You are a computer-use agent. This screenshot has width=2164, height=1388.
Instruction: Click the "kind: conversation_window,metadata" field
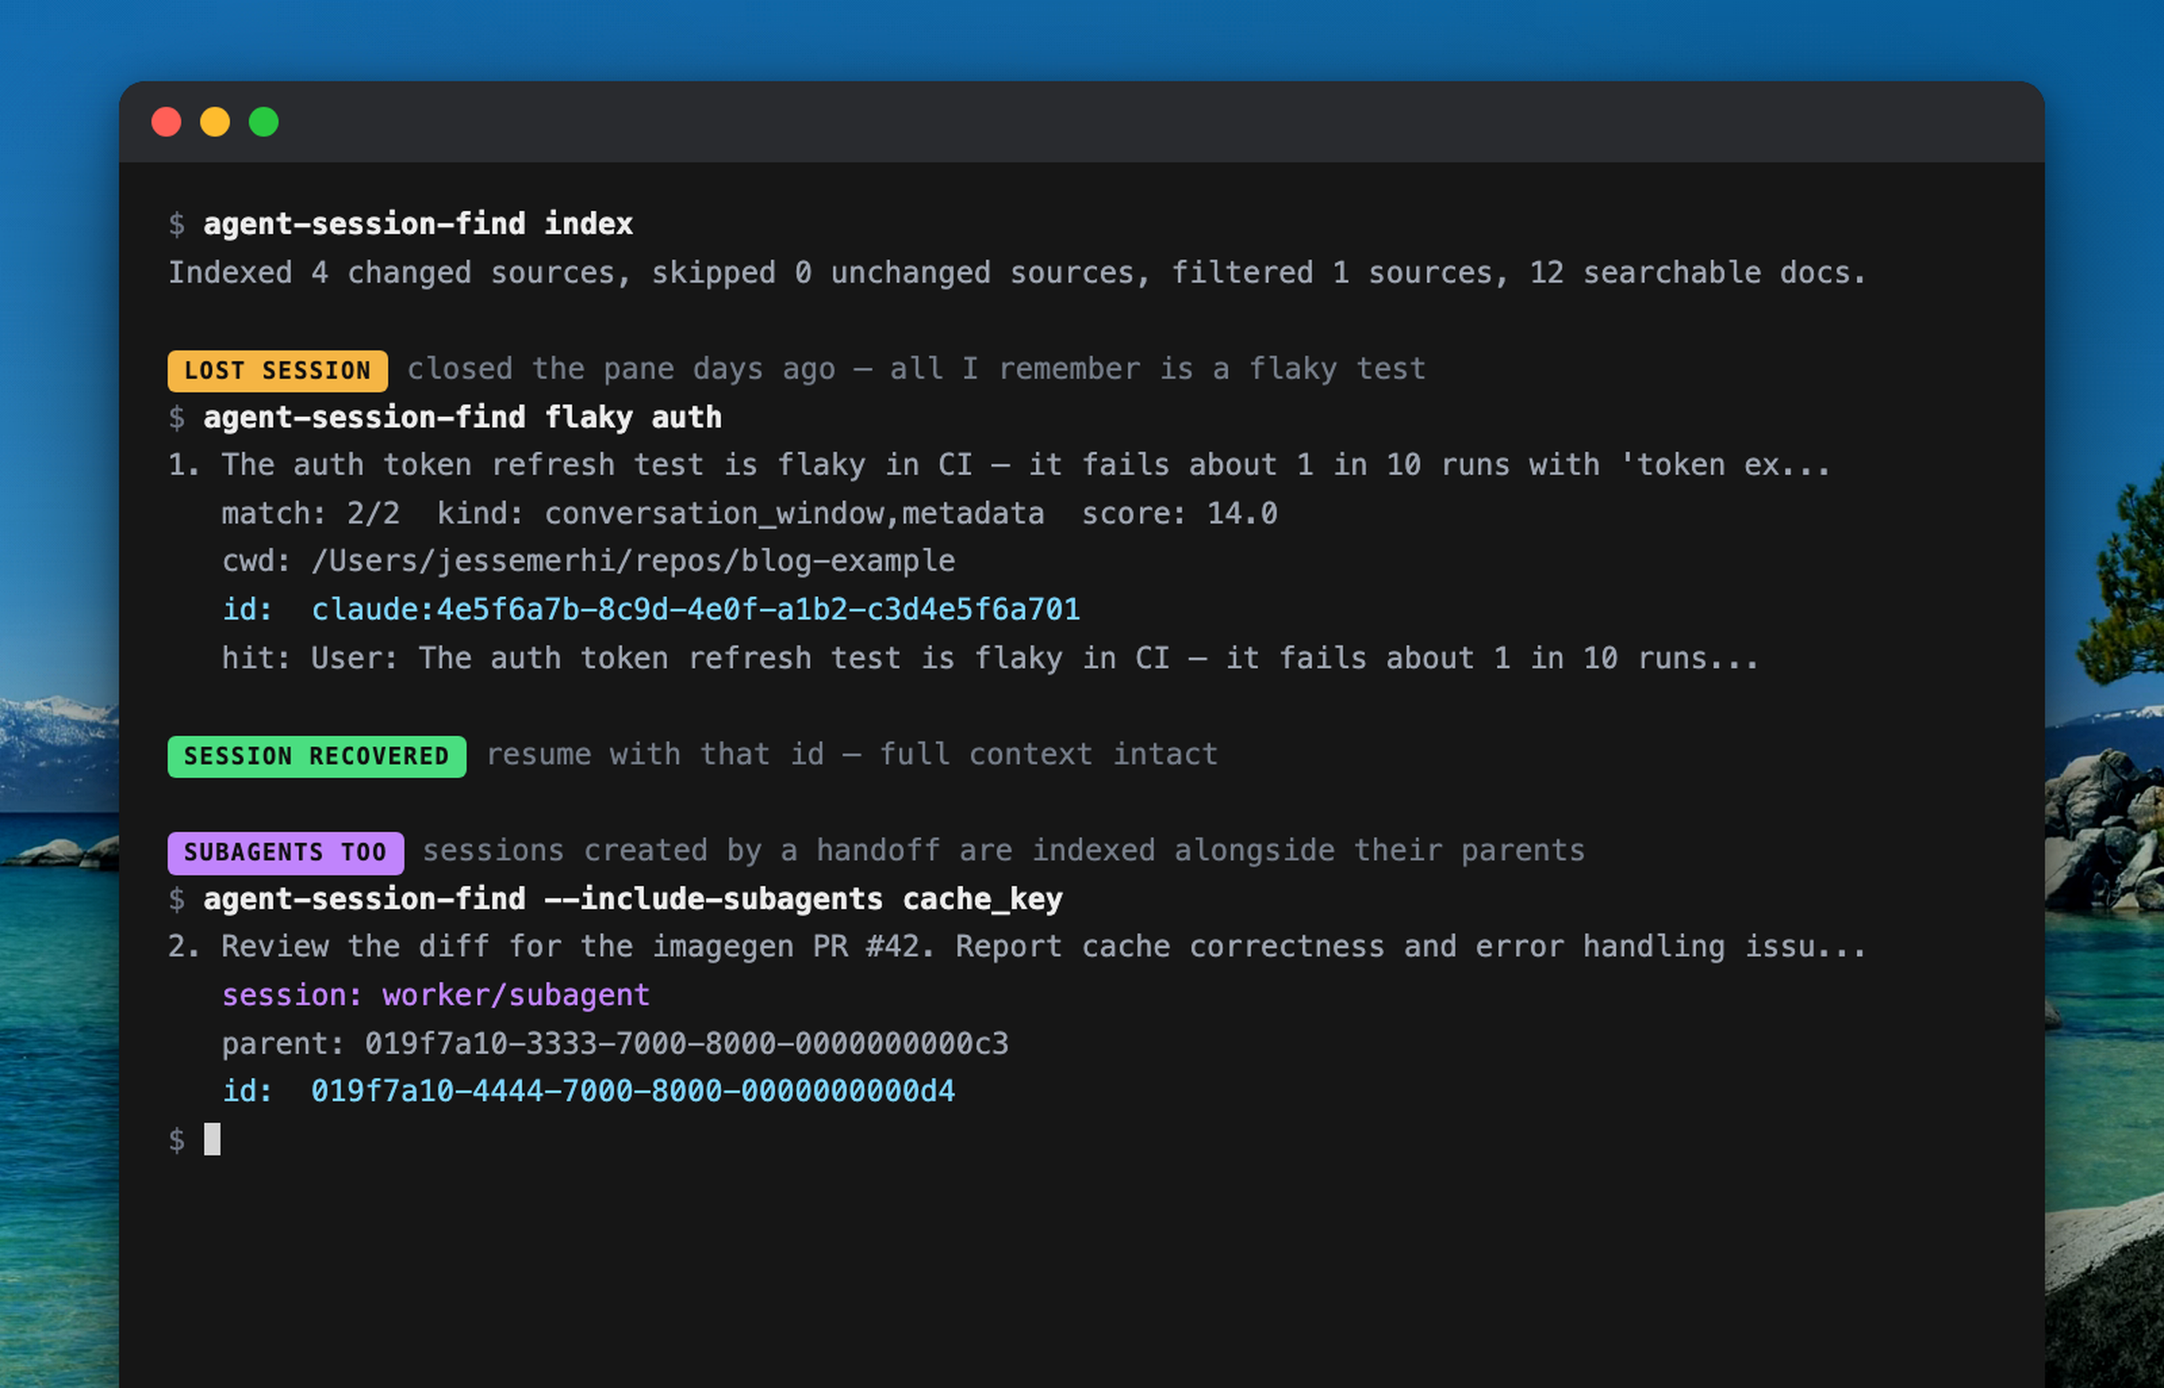pos(740,514)
